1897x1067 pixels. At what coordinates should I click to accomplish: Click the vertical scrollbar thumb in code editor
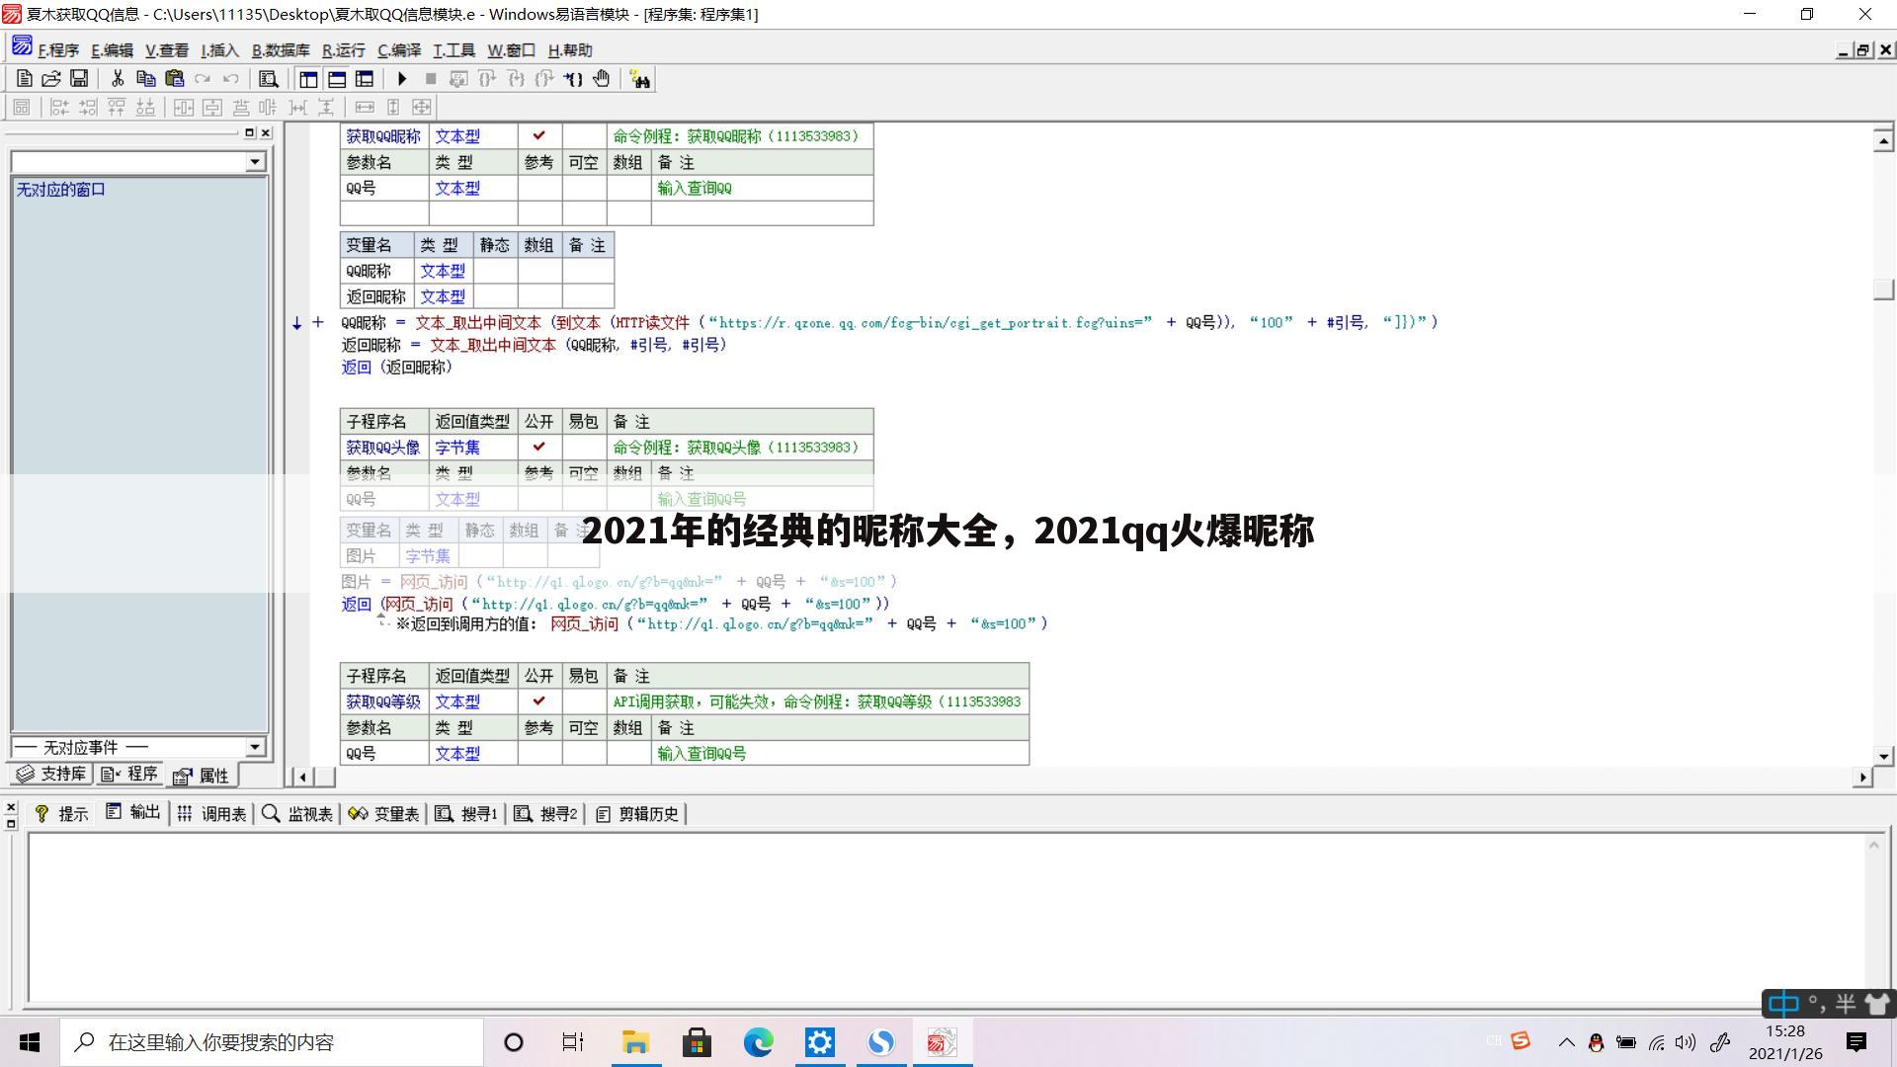click(x=1883, y=288)
